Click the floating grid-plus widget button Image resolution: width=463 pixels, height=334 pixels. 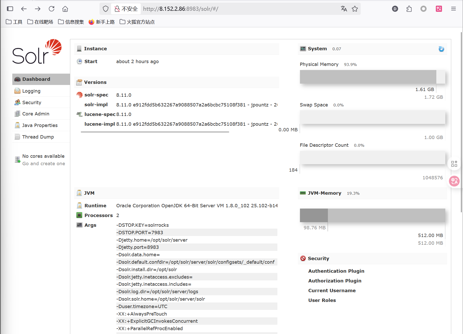point(454,163)
